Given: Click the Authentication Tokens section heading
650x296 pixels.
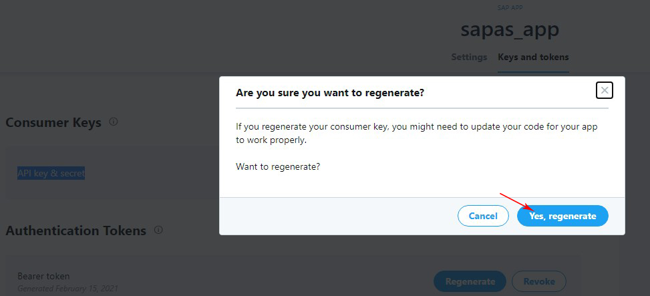Looking at the screenshot, I should [76, 230].
